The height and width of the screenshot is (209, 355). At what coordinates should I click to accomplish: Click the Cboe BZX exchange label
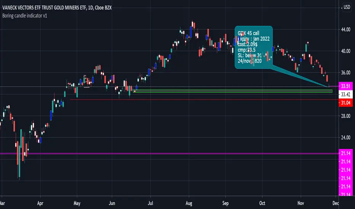[103, 8]
